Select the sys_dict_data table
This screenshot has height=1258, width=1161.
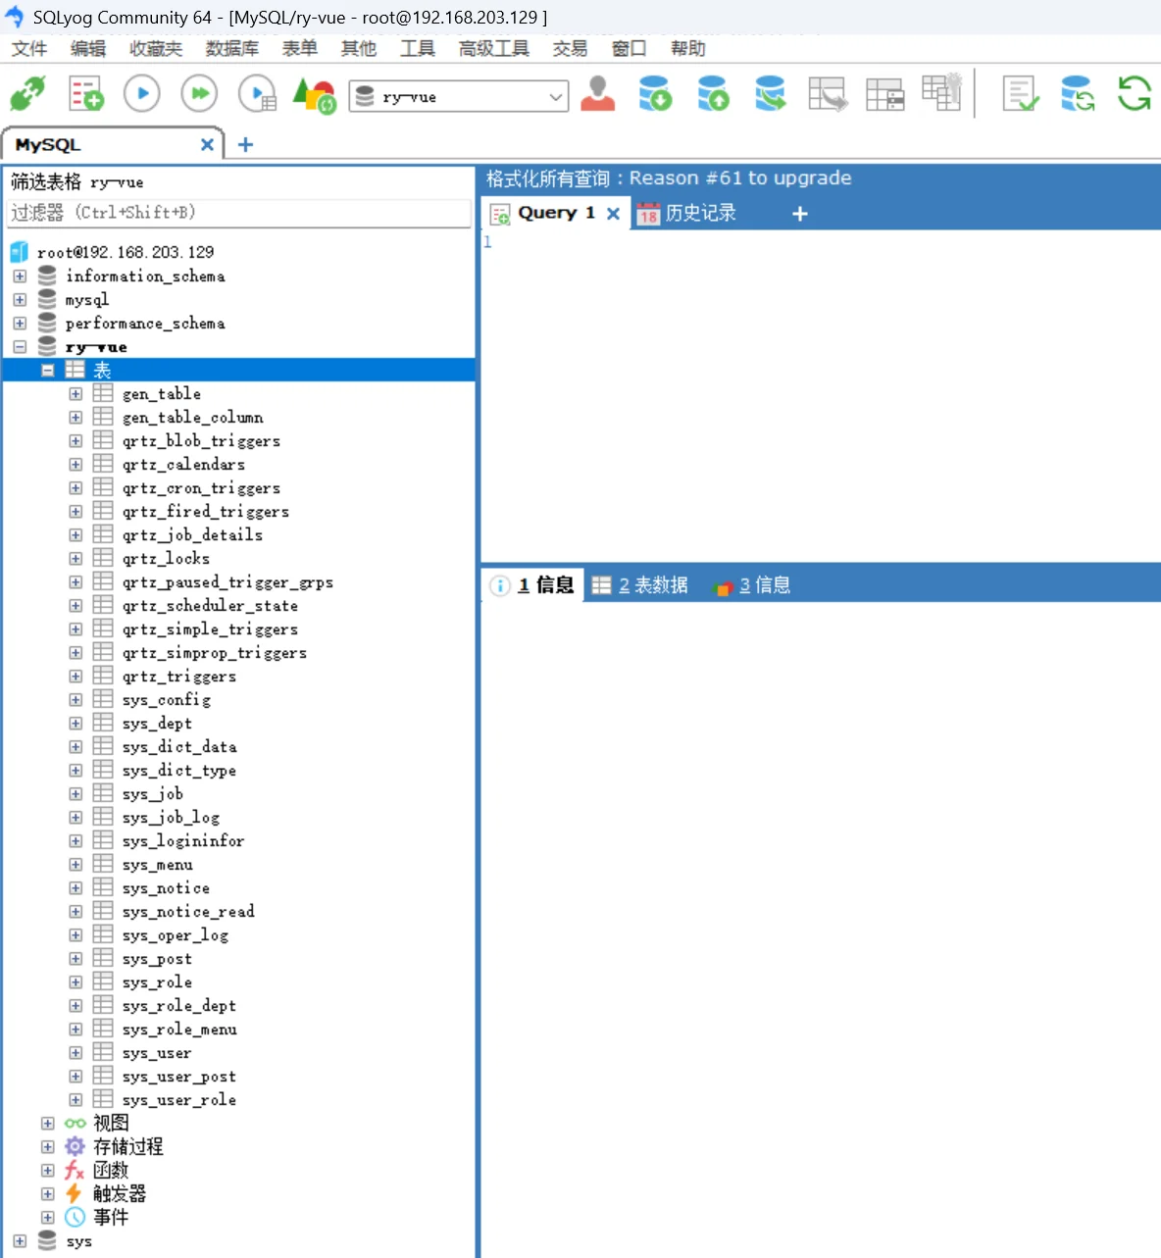179,747
